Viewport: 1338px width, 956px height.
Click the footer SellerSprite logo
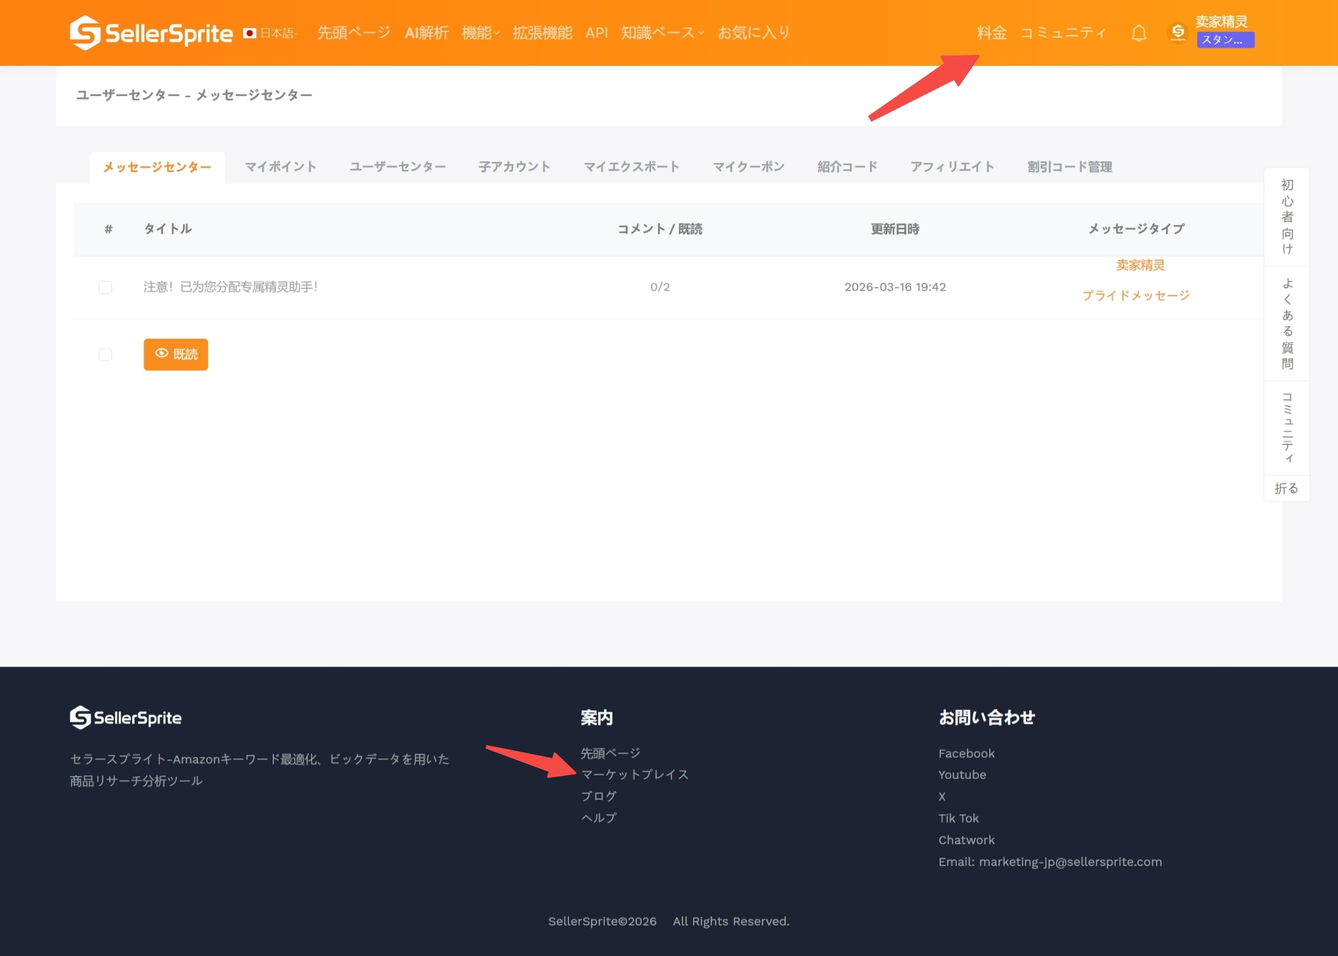point(125,717)
